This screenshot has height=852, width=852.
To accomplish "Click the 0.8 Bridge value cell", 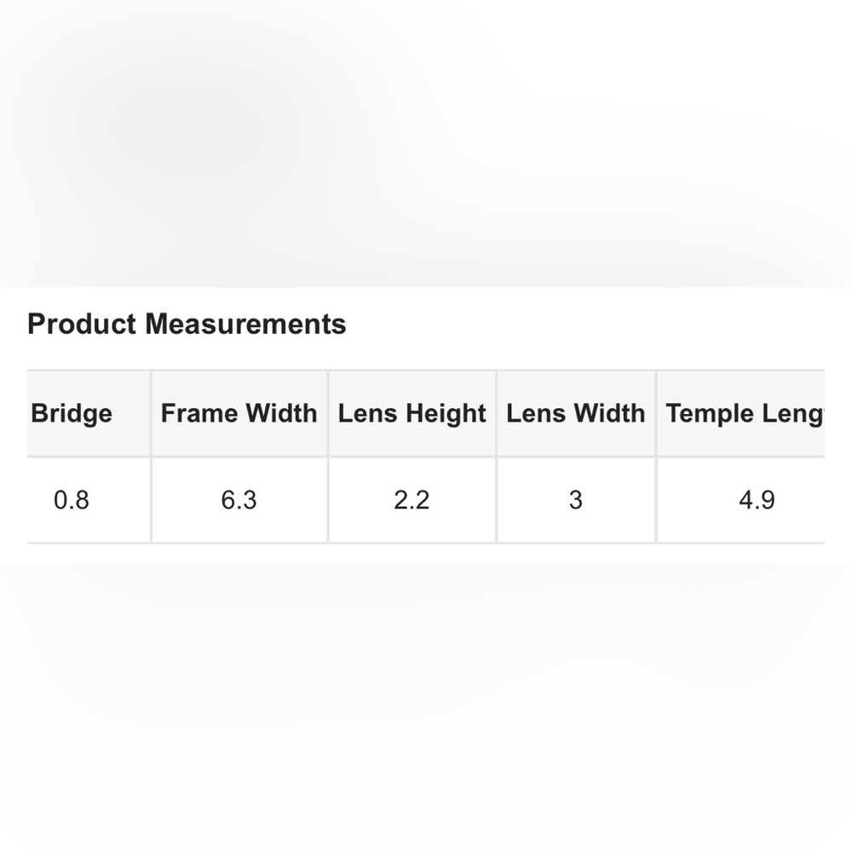I will point(72,500).
